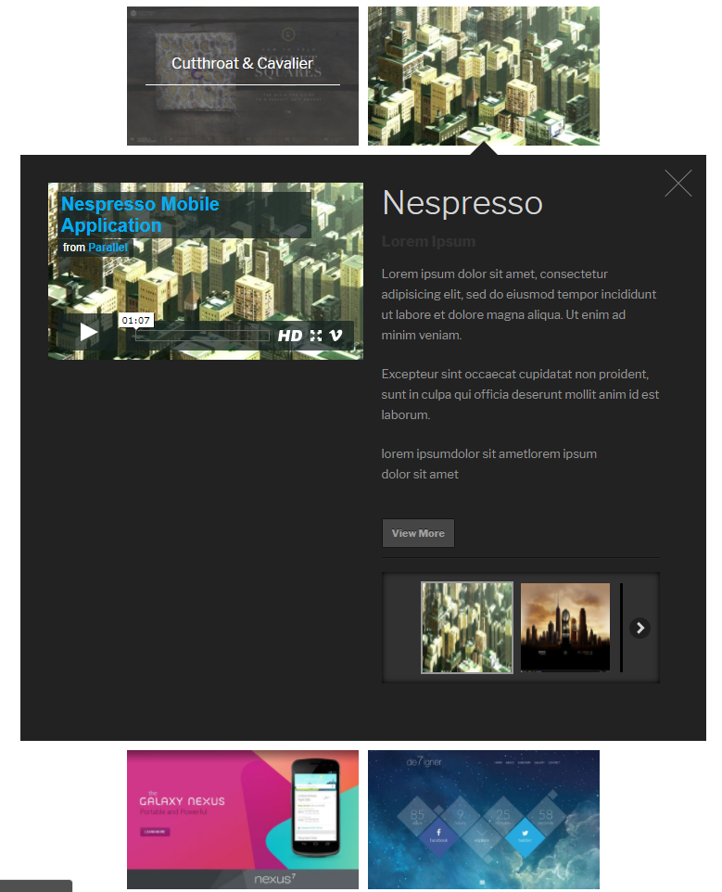722x892 pixels.
Task: Enter fullscreen mode on the video
Action: [x=316, y=336]
